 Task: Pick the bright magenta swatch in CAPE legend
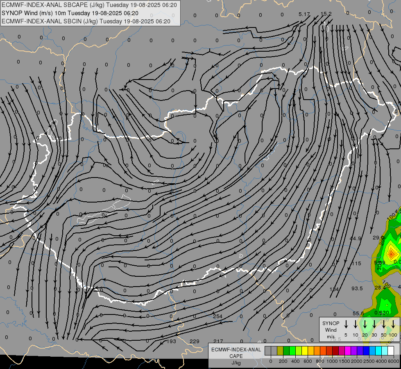pyautogui.click(x=348, y=351)
